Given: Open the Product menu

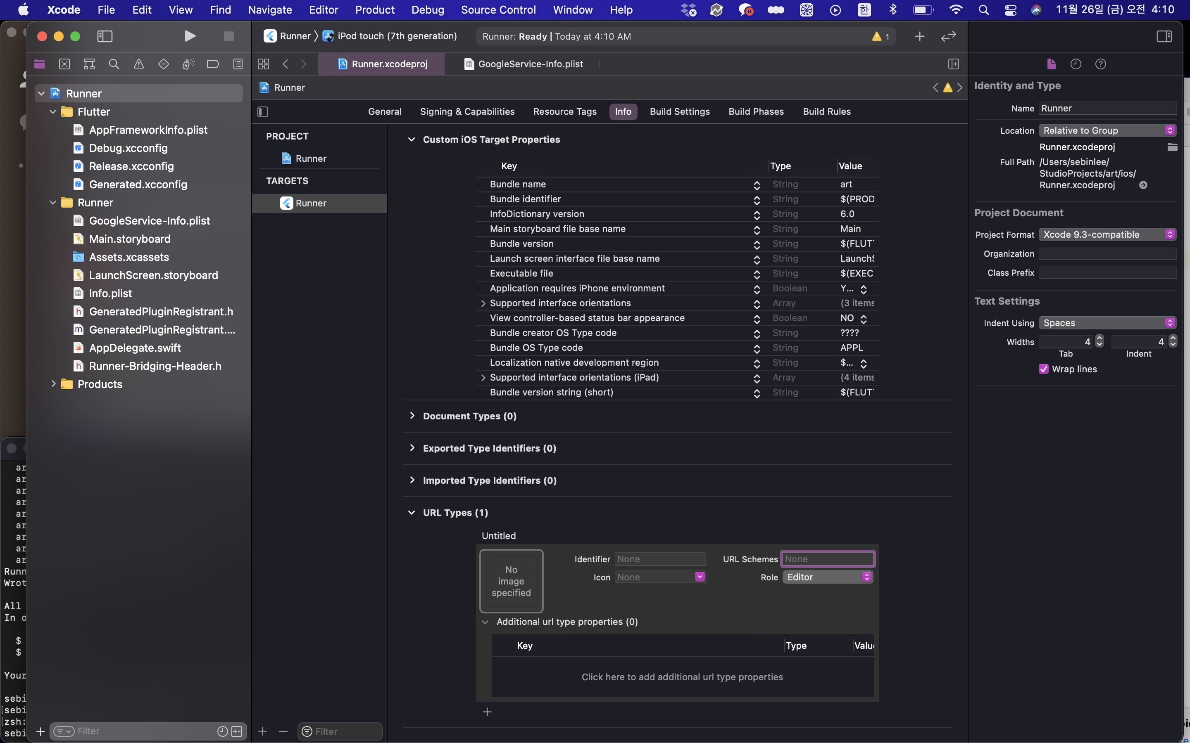Looking at the screenshot, I should point(374,10).
